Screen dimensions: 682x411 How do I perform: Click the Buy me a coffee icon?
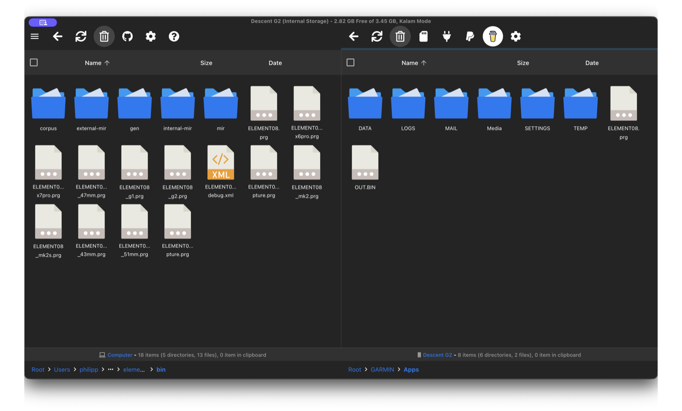tap(493, 37)
